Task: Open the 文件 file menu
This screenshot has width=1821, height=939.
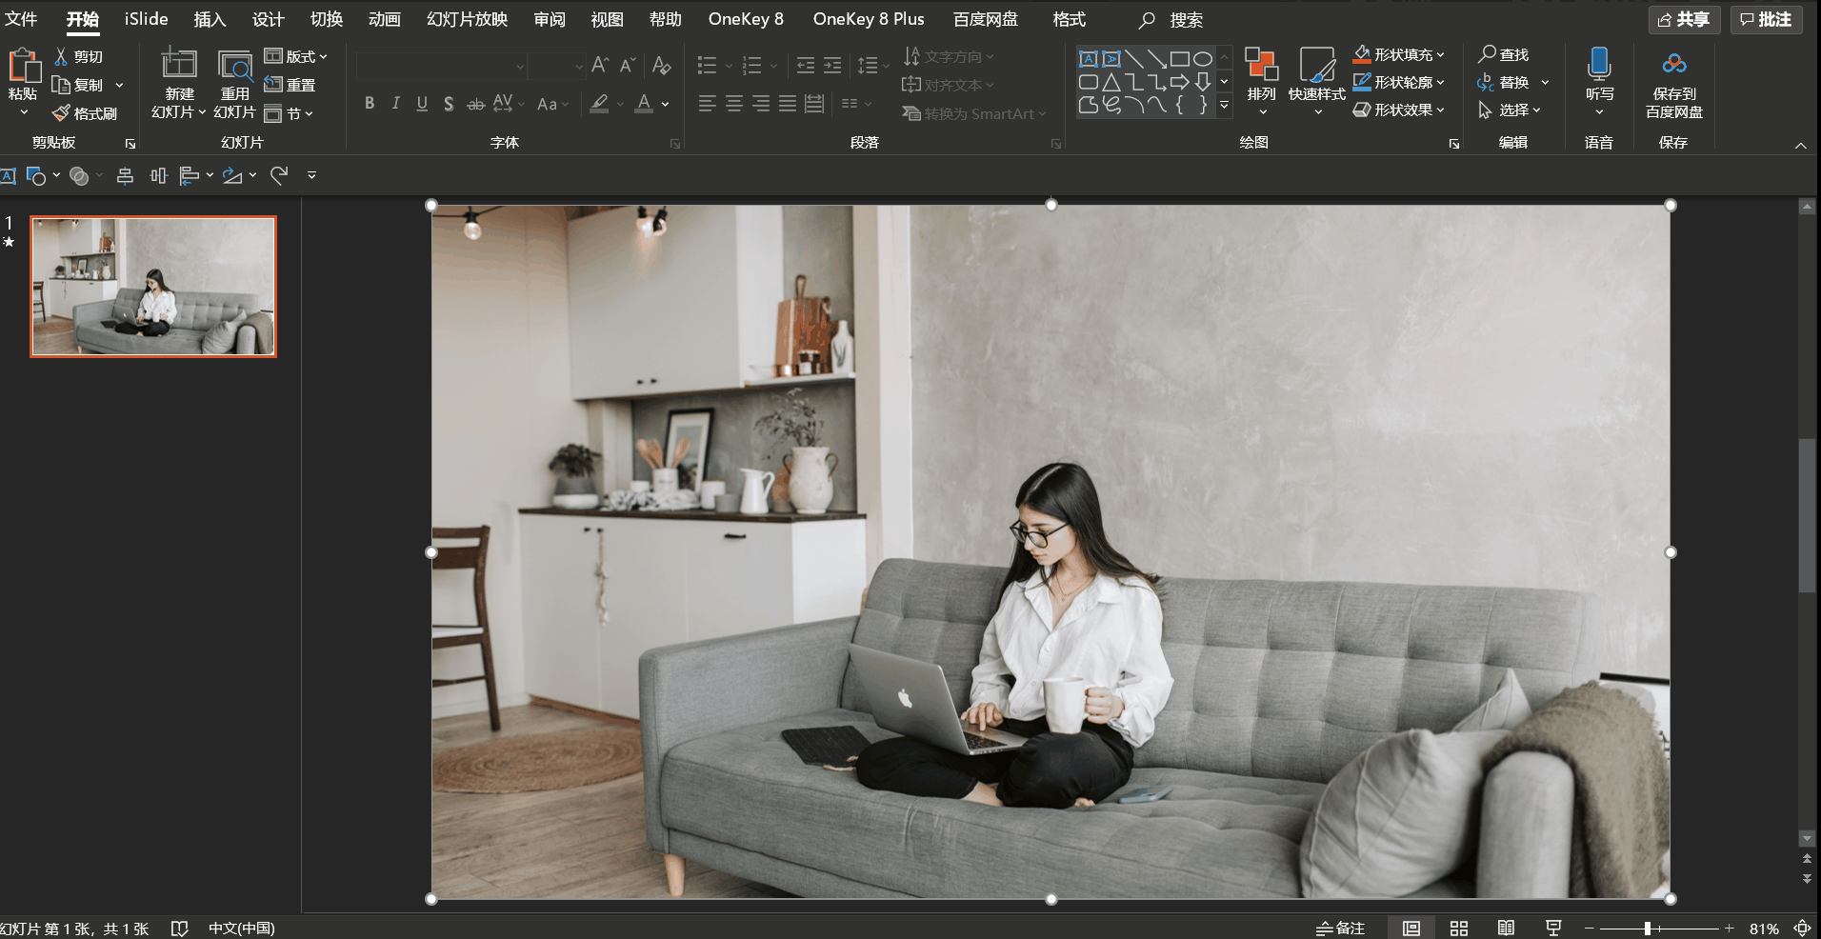Action: click(x=21, y=19)
